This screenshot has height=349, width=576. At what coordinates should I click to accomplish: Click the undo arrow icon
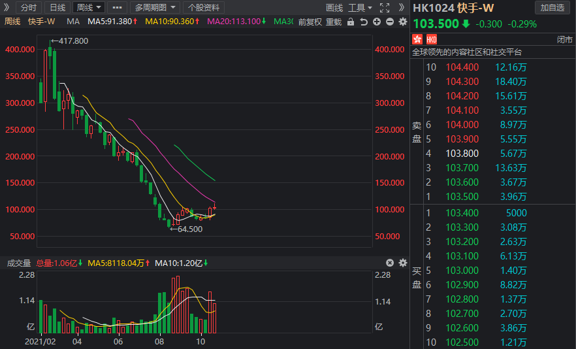[x=364, y=22]
